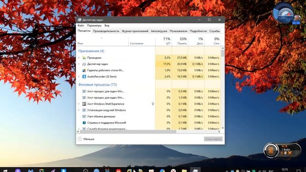
Task: Click the small red round button beside CPU gadget
Action: coord(297,18)
